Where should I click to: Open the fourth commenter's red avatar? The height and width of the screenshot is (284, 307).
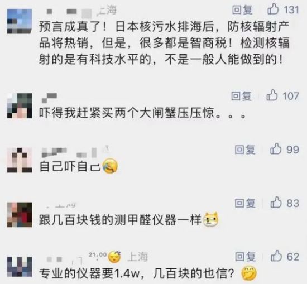click(20, 214)
